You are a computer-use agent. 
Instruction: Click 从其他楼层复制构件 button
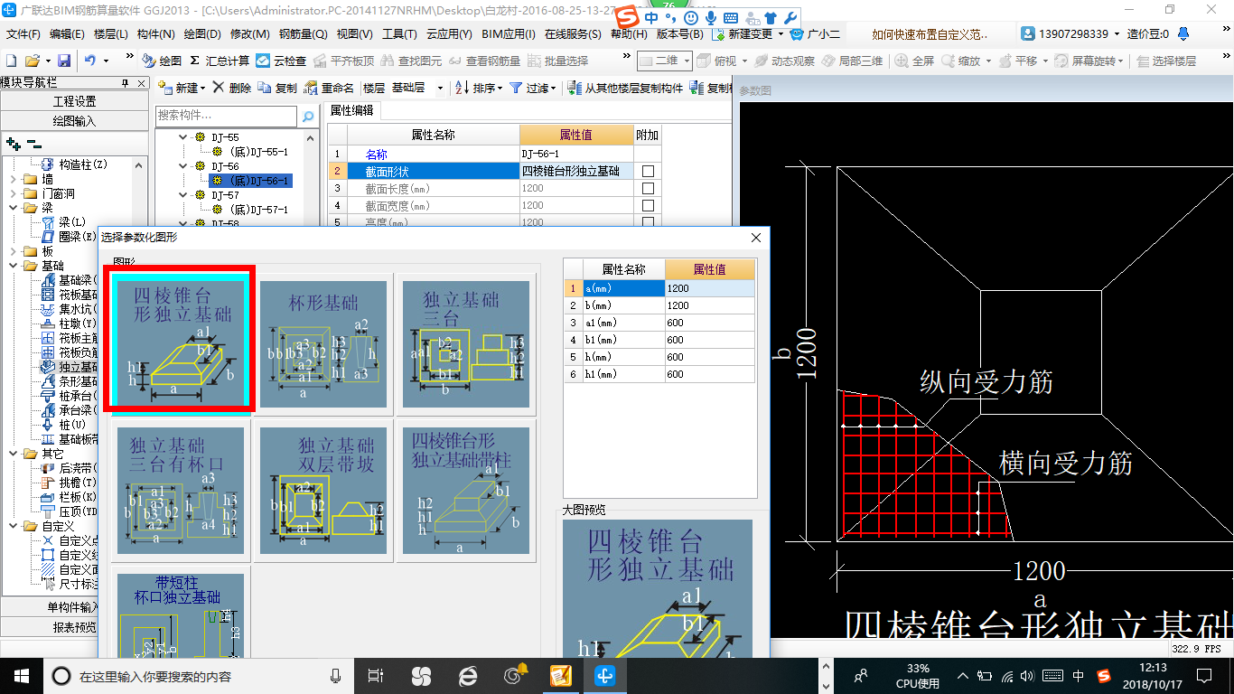click(x=625, y=88)
